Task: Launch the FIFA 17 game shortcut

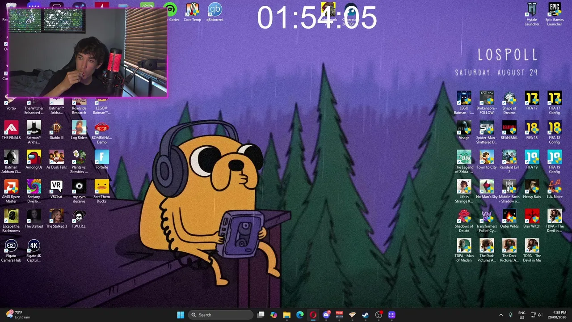Action: click(532, 101)
